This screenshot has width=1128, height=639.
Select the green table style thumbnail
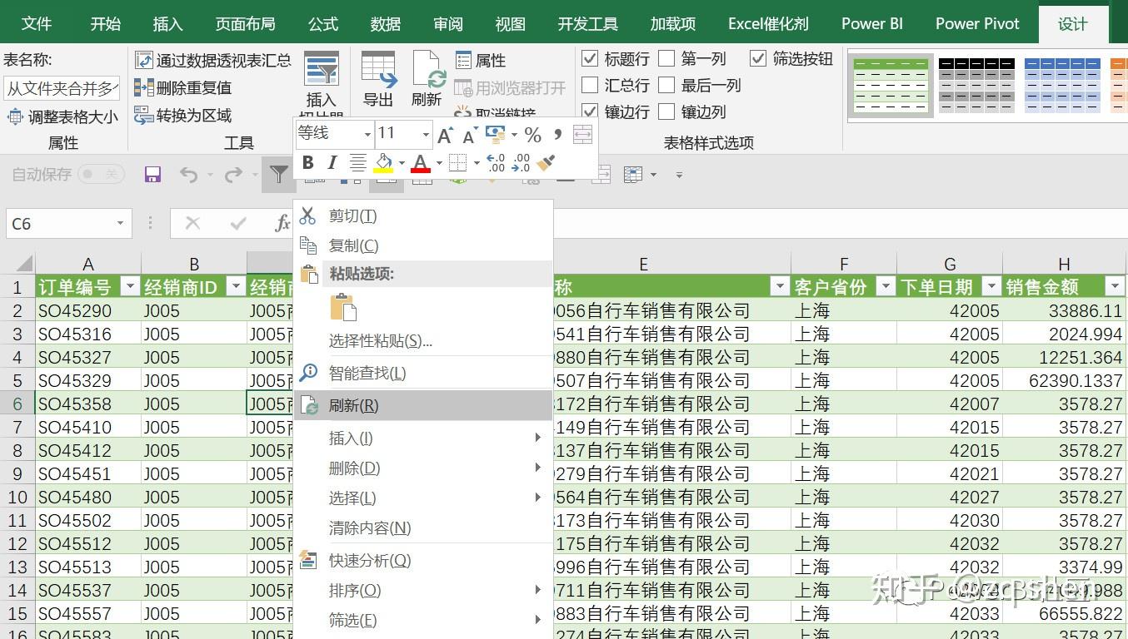tap(891, 86)
